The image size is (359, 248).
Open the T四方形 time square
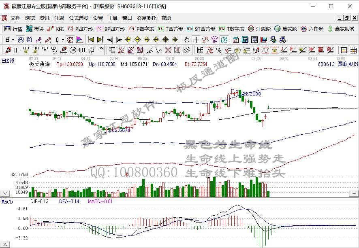(171, 29)
